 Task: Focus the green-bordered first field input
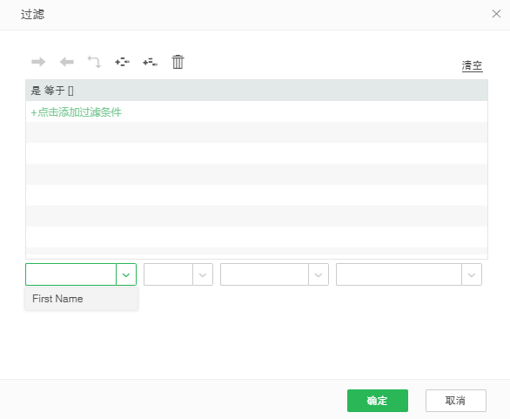[70, 274]
